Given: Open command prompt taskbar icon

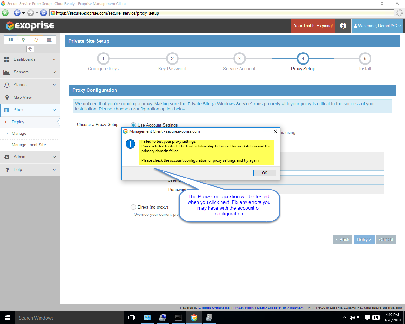Looking at the screenshot, I should click(178, 318).
